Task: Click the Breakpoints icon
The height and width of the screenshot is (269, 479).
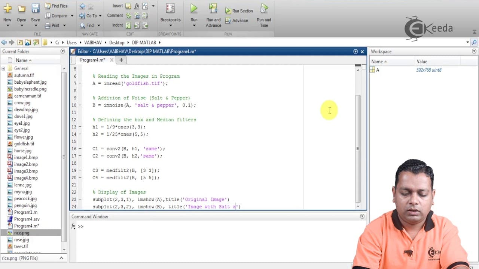Action: coord(170,9)
